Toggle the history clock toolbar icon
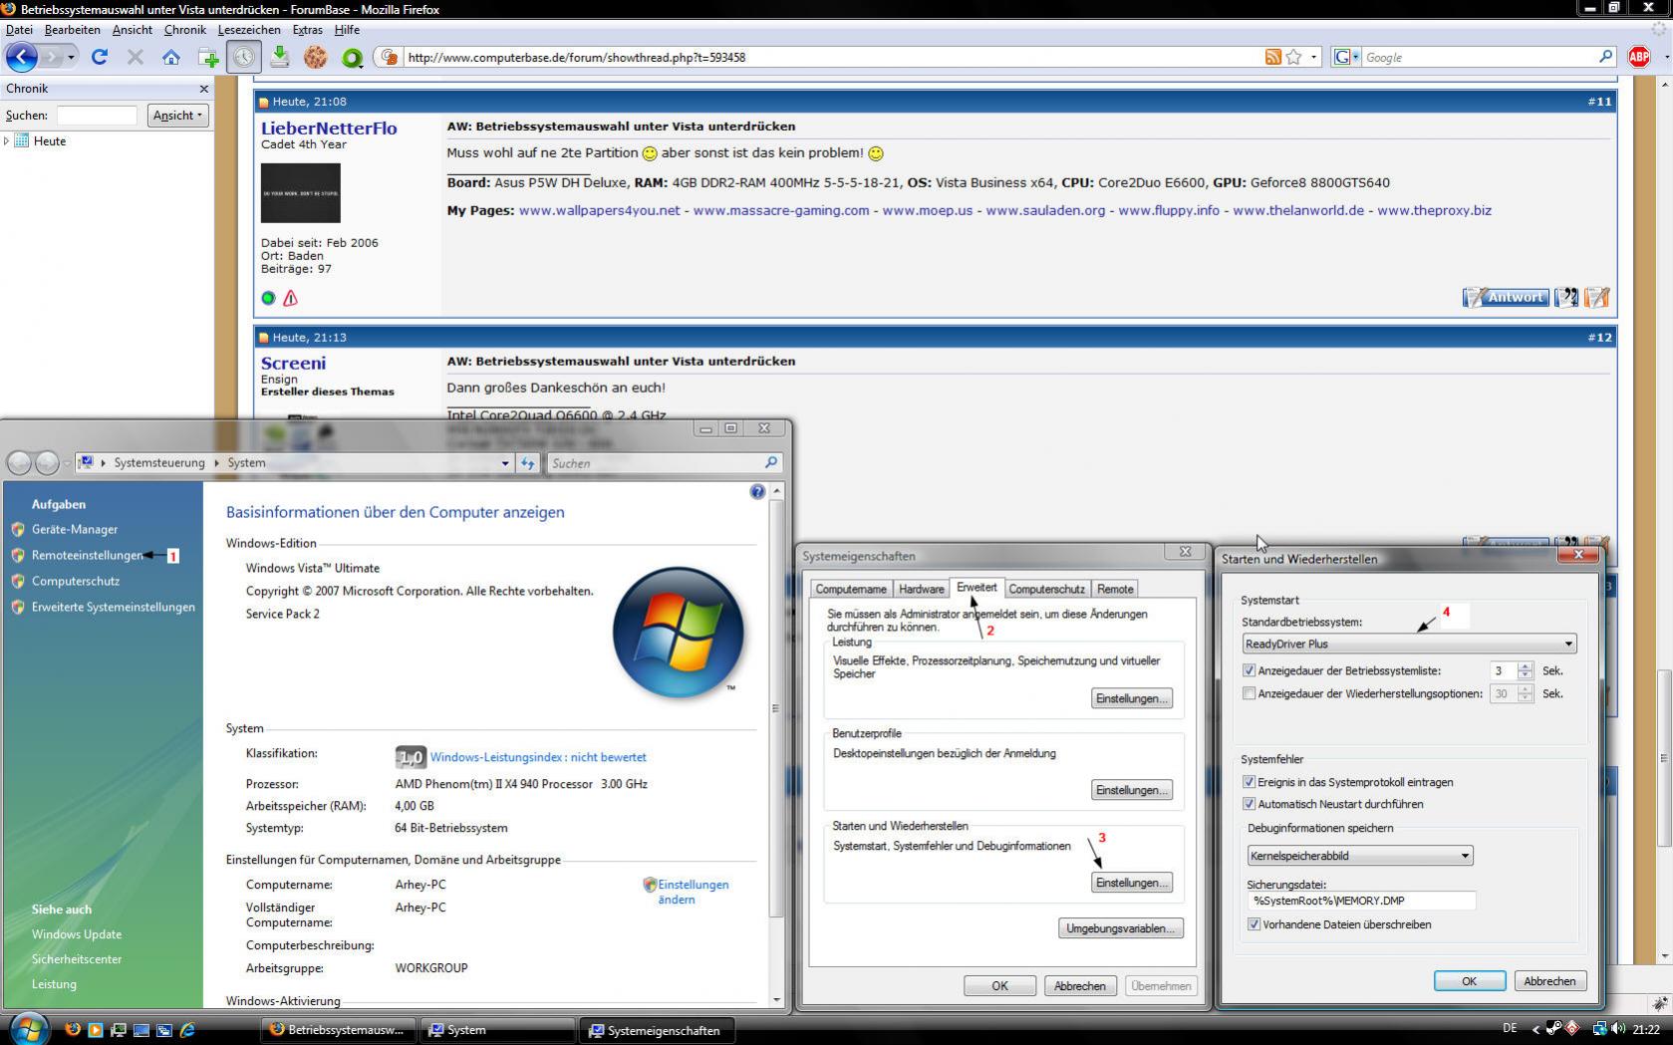 (243, 57)
